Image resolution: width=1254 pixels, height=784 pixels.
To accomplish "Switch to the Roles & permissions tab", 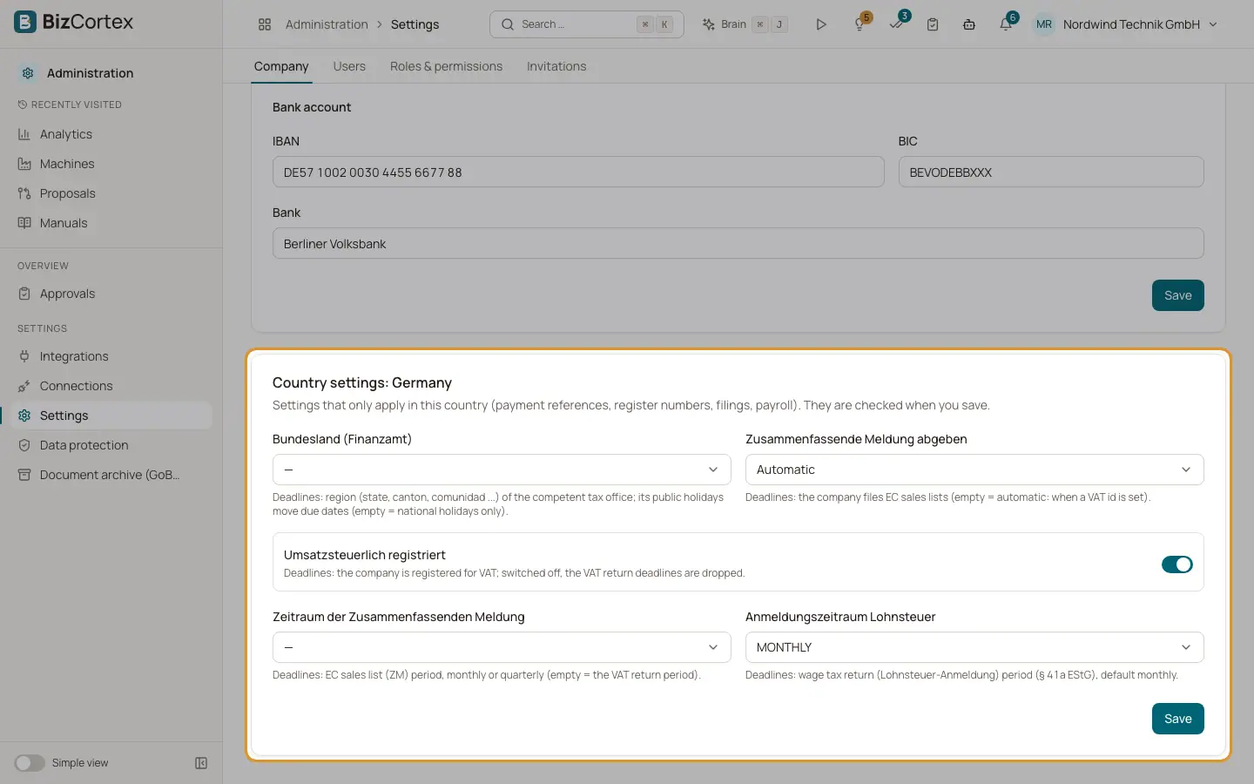I will [x=446, y=66].
